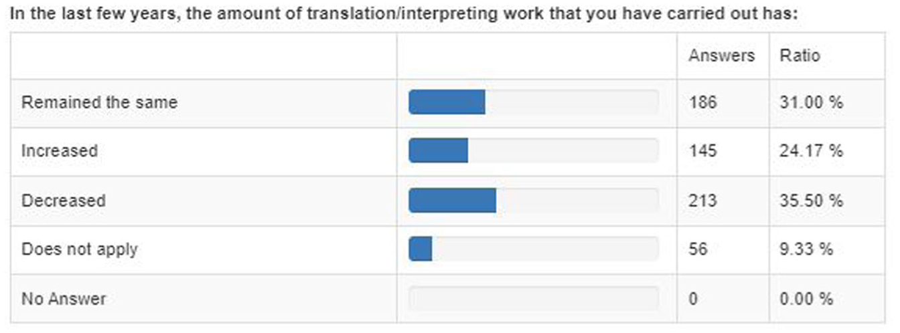
Task: Click the Decreased progress bar
Action: tap(534, 201)
